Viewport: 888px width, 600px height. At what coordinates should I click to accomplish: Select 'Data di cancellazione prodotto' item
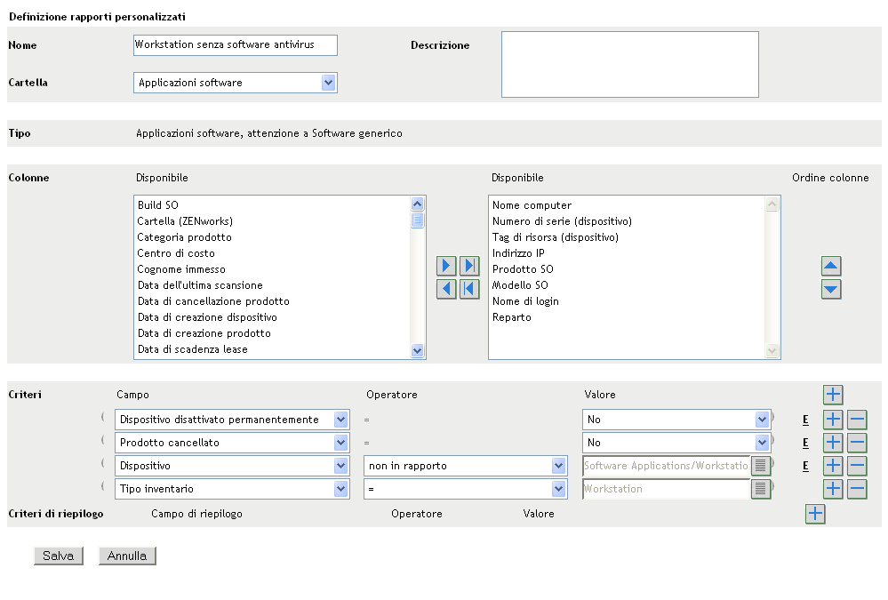[x=272, y=300]
